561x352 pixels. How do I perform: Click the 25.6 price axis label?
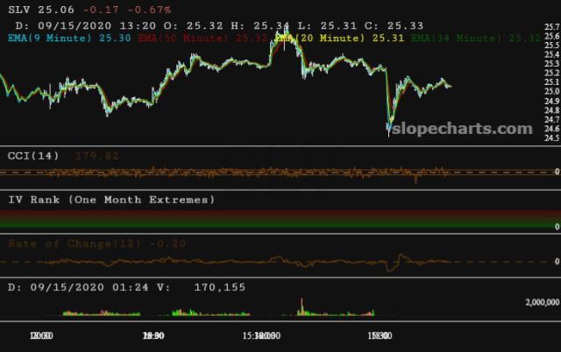coord(551,36)
